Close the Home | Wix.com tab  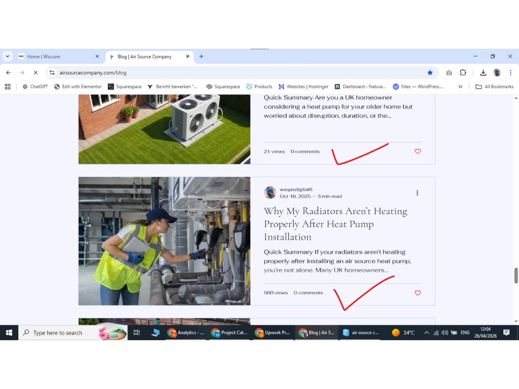click(x=97, y=56)
